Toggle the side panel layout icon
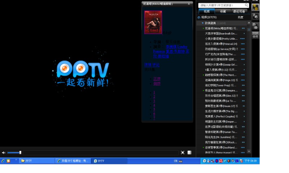 (189, 152)
